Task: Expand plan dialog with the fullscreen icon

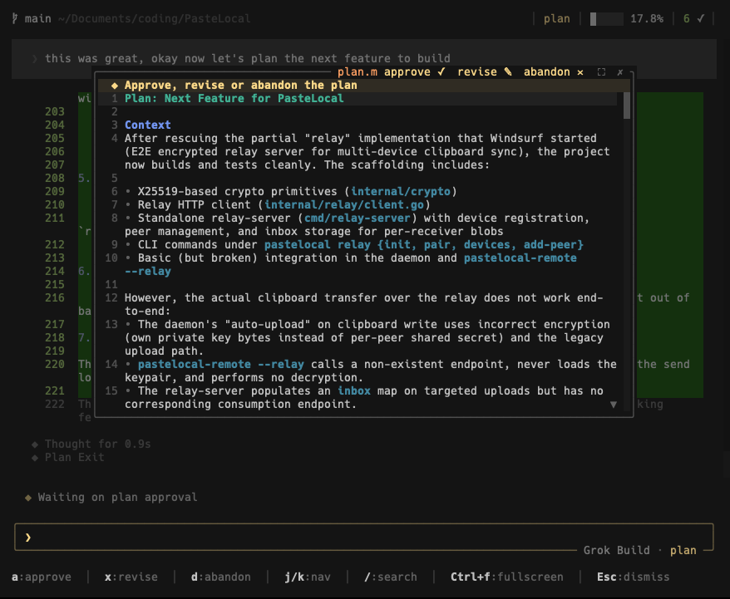Action: (x=601, y=72)
